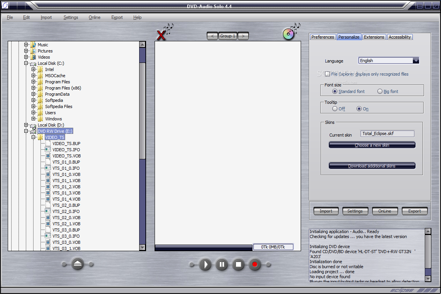
Task: Click the file tree vertical scrollbar thumb
Action: 142,111
